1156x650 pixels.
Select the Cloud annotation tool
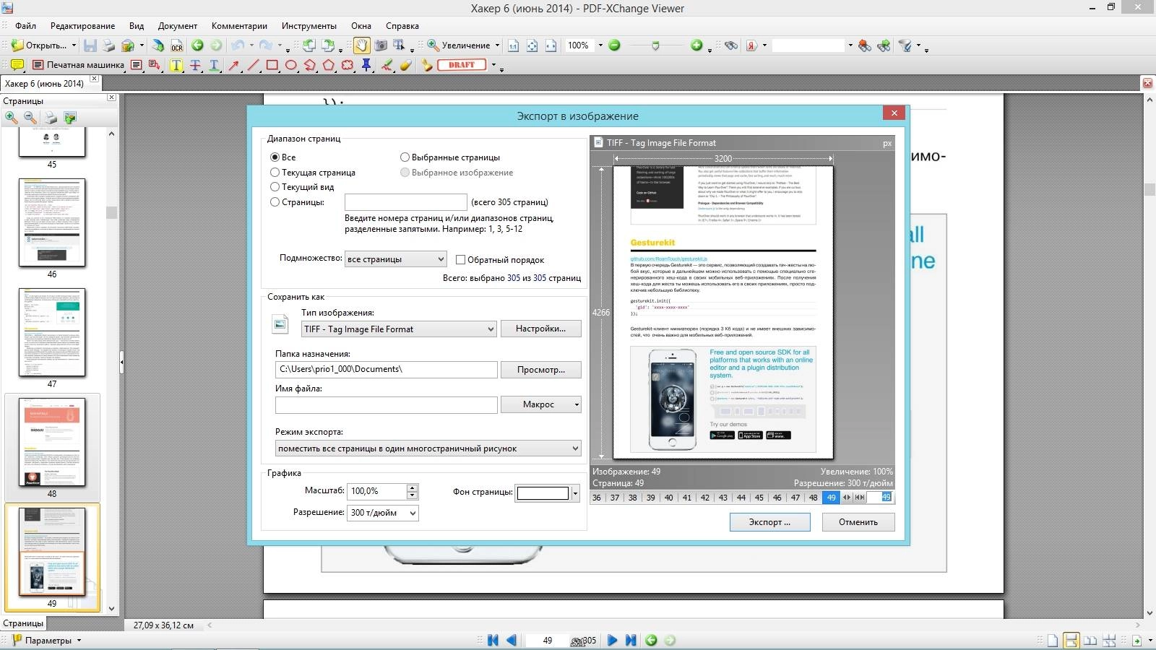[x=348, y=65]
